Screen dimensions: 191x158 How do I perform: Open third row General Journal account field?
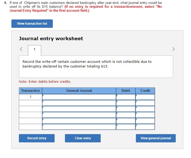[79, 109]
